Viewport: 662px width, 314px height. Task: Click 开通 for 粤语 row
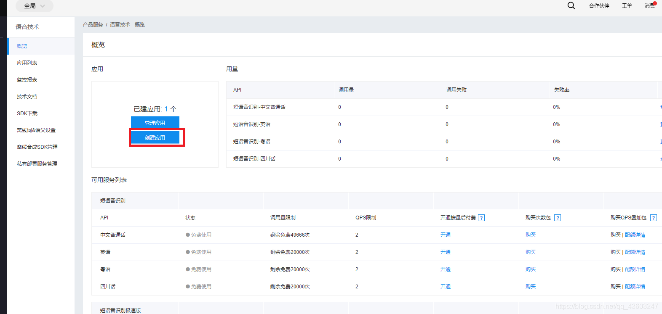coord(446,269)
